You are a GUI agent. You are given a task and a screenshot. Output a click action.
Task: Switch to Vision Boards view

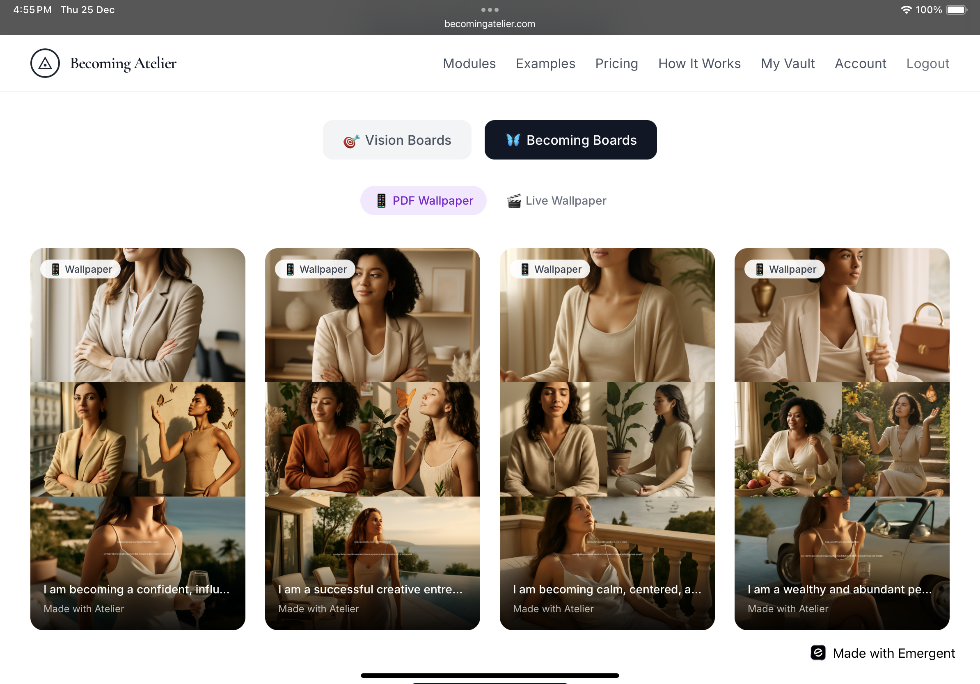pyautogui.click(x=397, y=140)
